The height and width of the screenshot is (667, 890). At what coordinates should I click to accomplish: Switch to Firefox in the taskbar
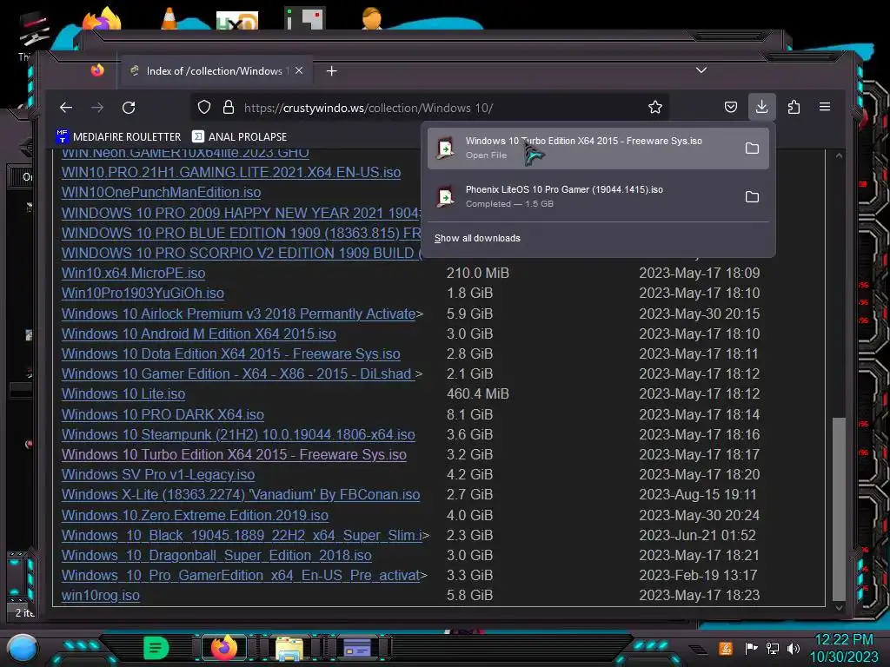click(224, 648)
